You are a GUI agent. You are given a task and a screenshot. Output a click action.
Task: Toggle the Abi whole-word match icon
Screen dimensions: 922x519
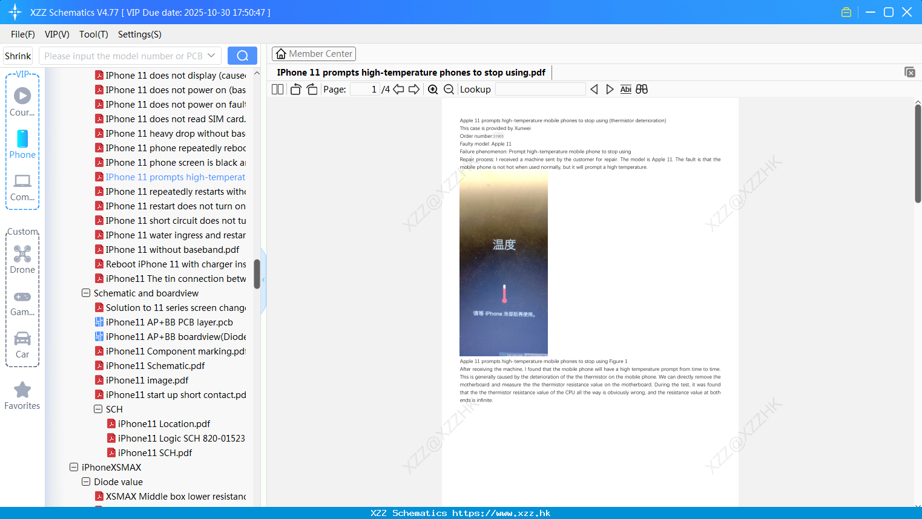point(625,90)
